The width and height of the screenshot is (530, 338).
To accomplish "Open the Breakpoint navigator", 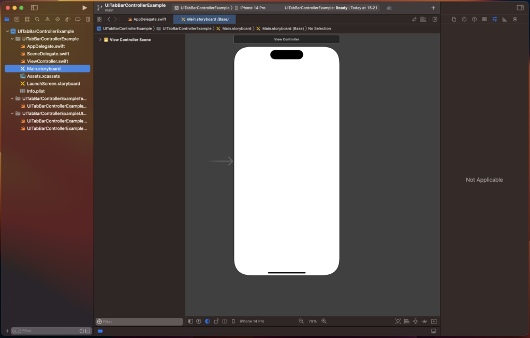I will (78, 19).
